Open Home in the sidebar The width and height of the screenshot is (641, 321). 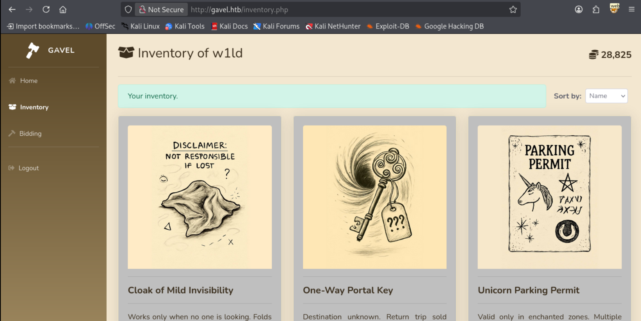point(28,81)
